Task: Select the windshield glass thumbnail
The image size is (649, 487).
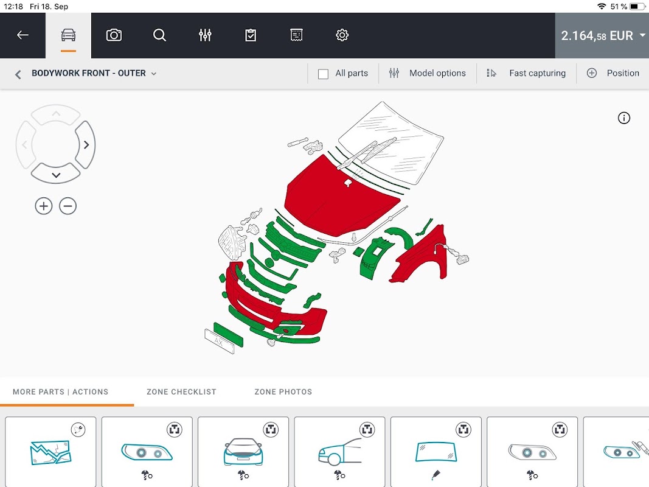Action: pyautogui.click(x=436, y=452)
